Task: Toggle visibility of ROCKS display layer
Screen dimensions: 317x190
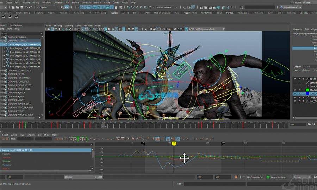Action: 295,79
